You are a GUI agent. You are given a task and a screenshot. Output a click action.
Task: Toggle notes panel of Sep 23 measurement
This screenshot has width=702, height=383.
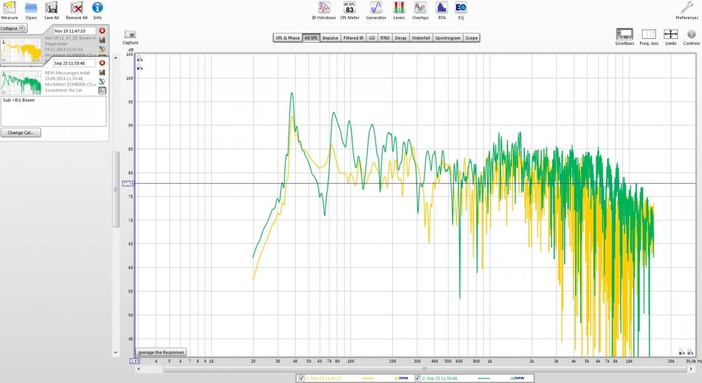[x=102, y=90]
